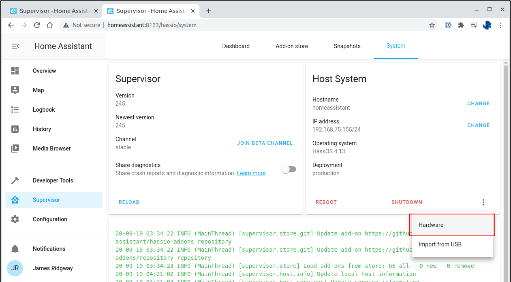Open Host System three-dot overflow menu
Image resolution: width=511 pixels, height=282 pixels.
(x=483, y=202)
